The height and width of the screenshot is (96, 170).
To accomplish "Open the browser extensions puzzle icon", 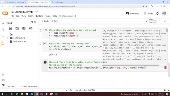I will tap(152, 6).
